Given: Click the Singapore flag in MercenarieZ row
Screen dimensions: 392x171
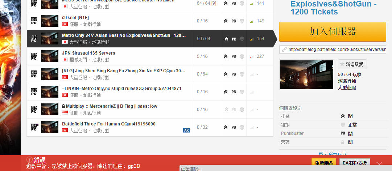Looking at the screenshot, I should click(x=65, y=113).
